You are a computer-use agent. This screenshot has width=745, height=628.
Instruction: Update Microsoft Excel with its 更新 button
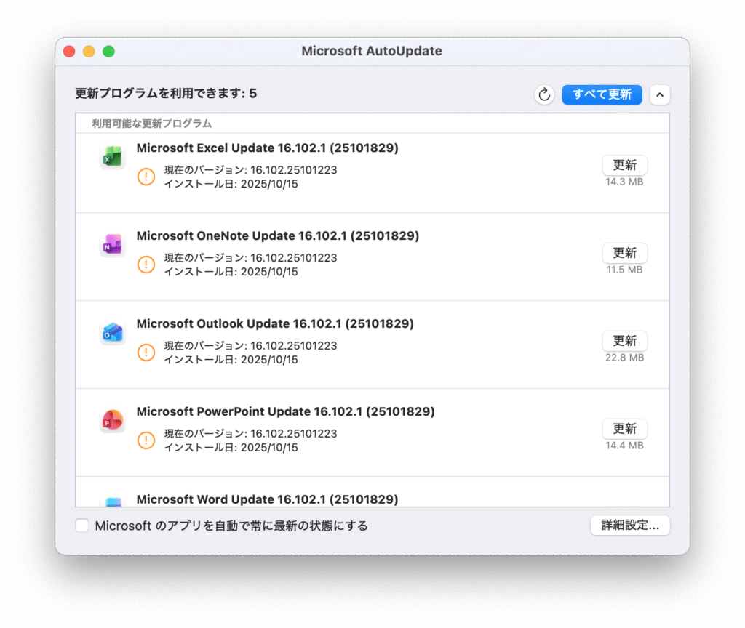[624, 165]
